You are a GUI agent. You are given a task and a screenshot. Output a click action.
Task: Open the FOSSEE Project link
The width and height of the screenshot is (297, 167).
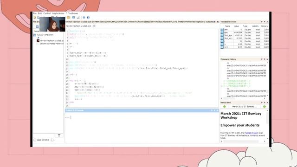pyautogui.click(x=252, y=133)
